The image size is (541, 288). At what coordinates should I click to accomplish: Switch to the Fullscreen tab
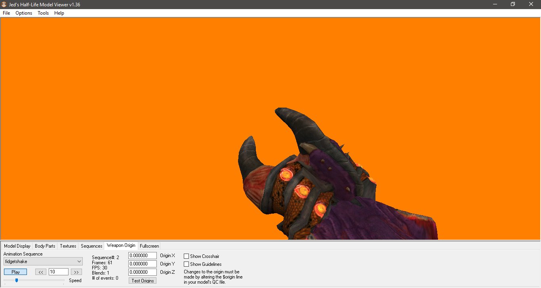pyautogui.click(x=149, y=246)
